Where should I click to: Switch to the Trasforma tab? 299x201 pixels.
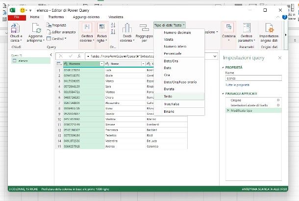click(56, 17)
